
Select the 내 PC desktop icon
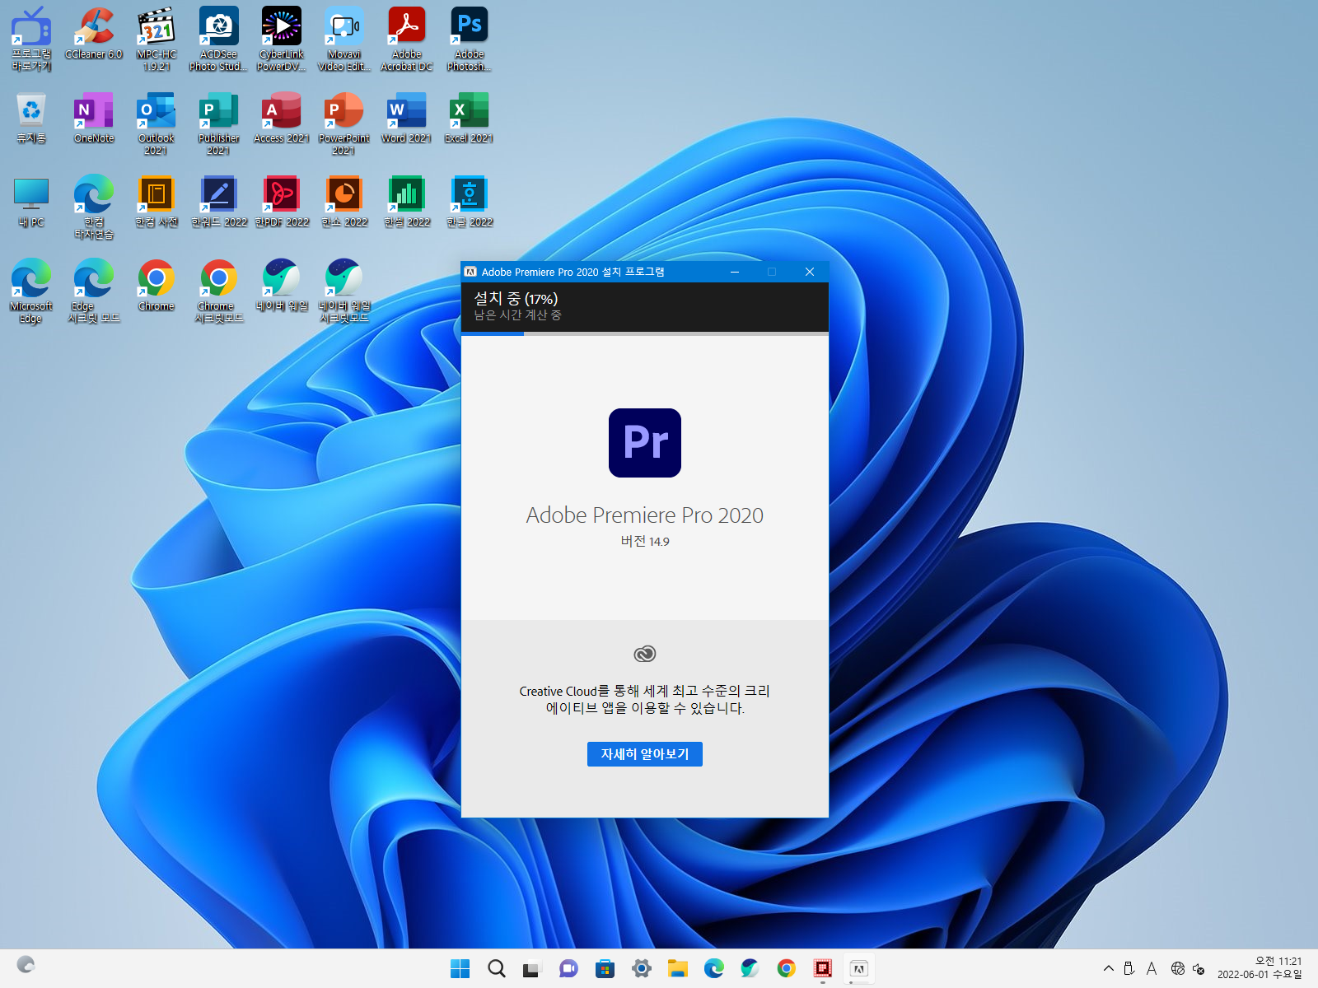pos(31,201)
